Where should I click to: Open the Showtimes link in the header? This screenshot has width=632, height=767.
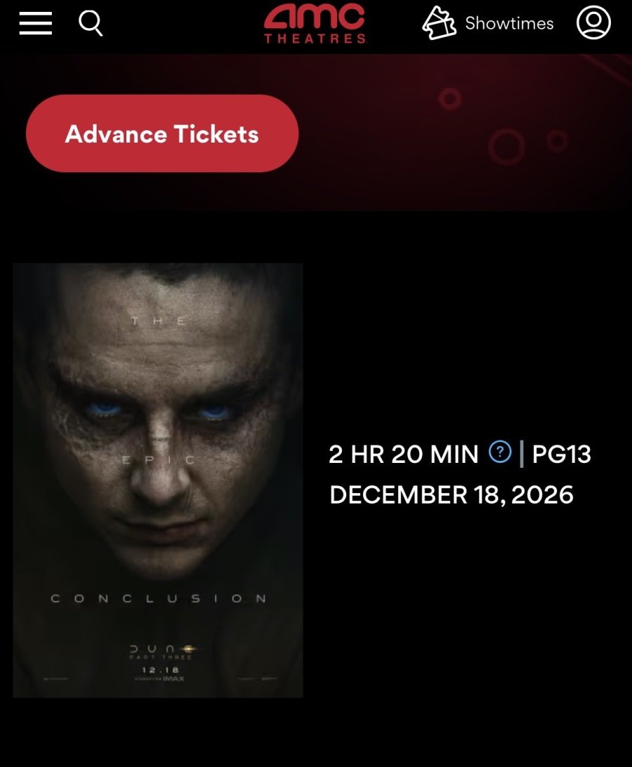point(509,23)
